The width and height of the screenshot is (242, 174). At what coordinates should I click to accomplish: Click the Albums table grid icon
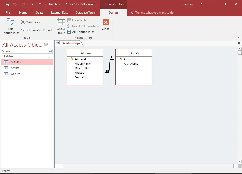pos(6,62)
